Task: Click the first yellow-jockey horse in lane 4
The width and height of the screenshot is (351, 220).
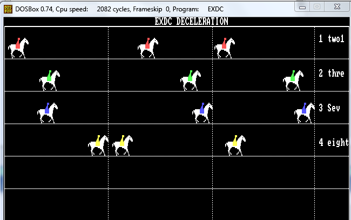Action: click(x=98, y=145)
